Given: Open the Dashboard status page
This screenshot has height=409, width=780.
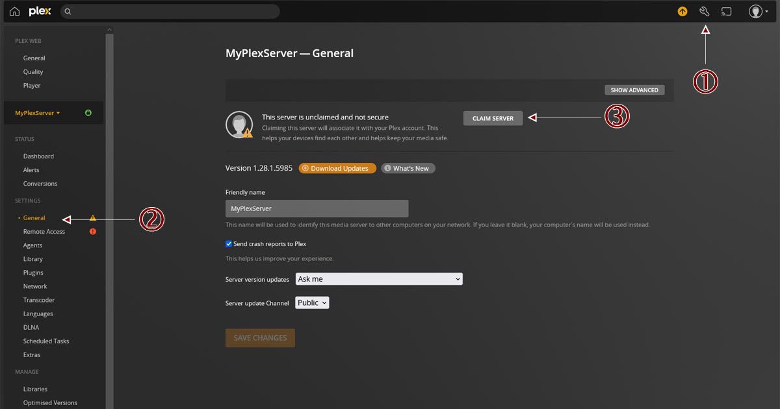Looking at the screenshot, I should pos(38,156).
